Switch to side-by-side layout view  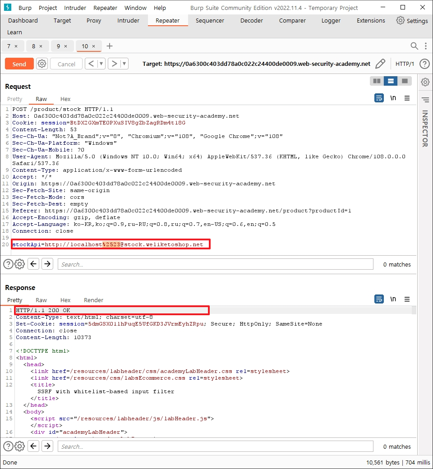point(377,81)
